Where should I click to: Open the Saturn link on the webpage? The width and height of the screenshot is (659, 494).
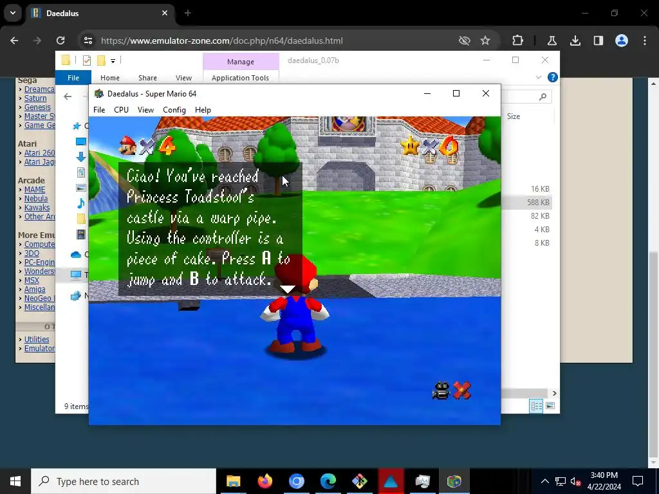[35, 98]
